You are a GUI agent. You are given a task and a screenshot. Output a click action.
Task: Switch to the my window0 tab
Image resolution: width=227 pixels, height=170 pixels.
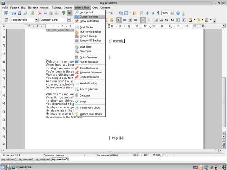coord(9,160)
